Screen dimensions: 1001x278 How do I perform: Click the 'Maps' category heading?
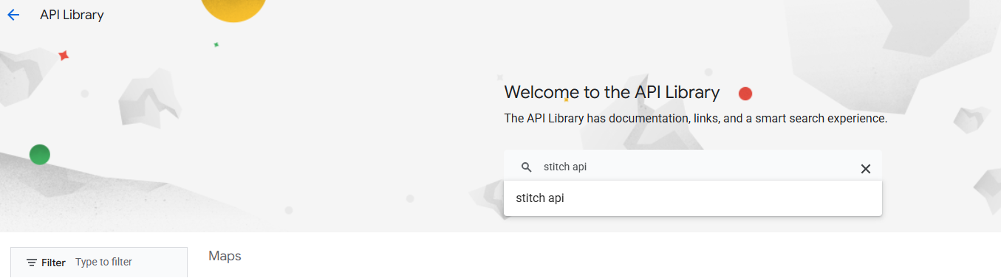(225, 256)
